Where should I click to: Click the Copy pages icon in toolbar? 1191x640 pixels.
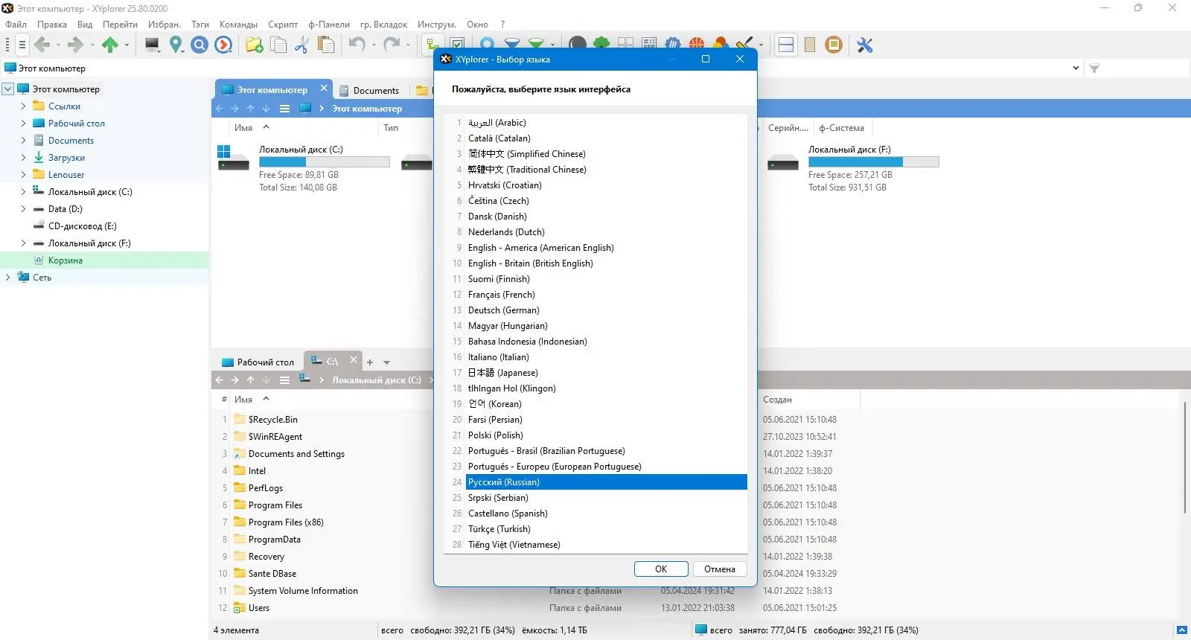coord(278,45)
